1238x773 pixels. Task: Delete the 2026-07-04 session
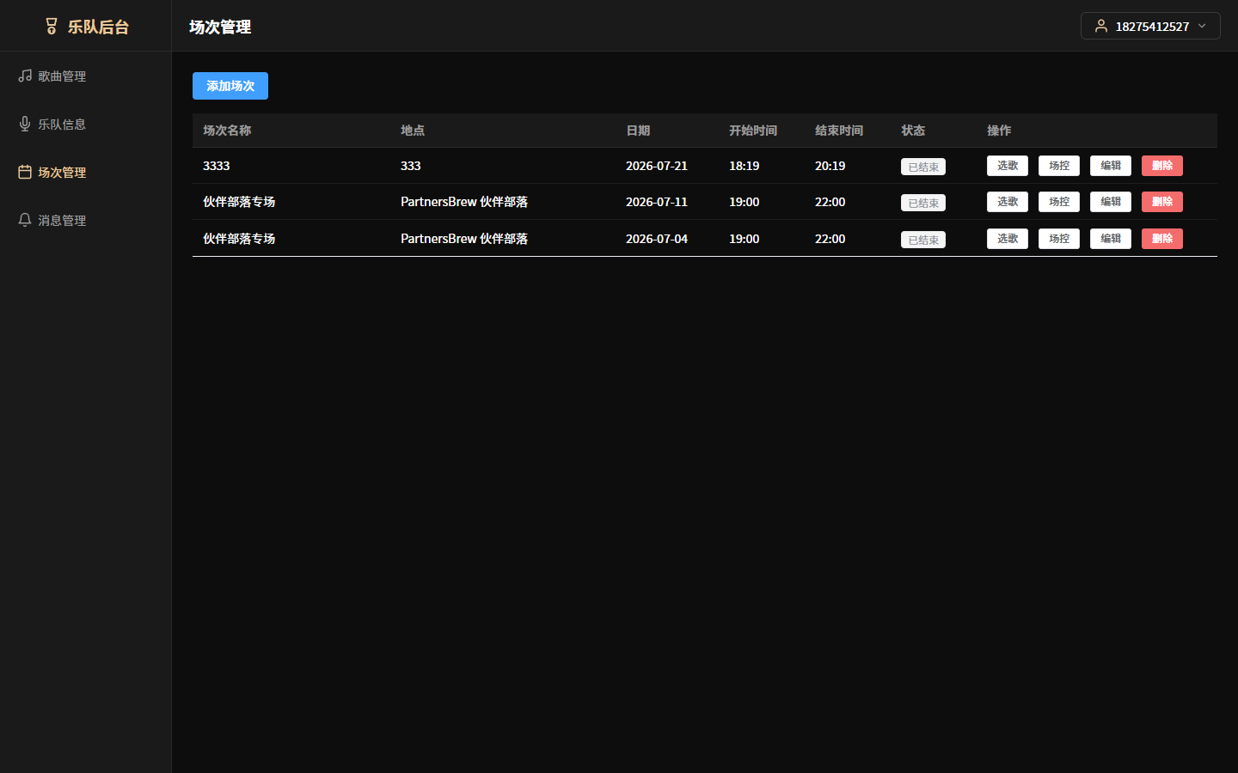(1162, 239)
